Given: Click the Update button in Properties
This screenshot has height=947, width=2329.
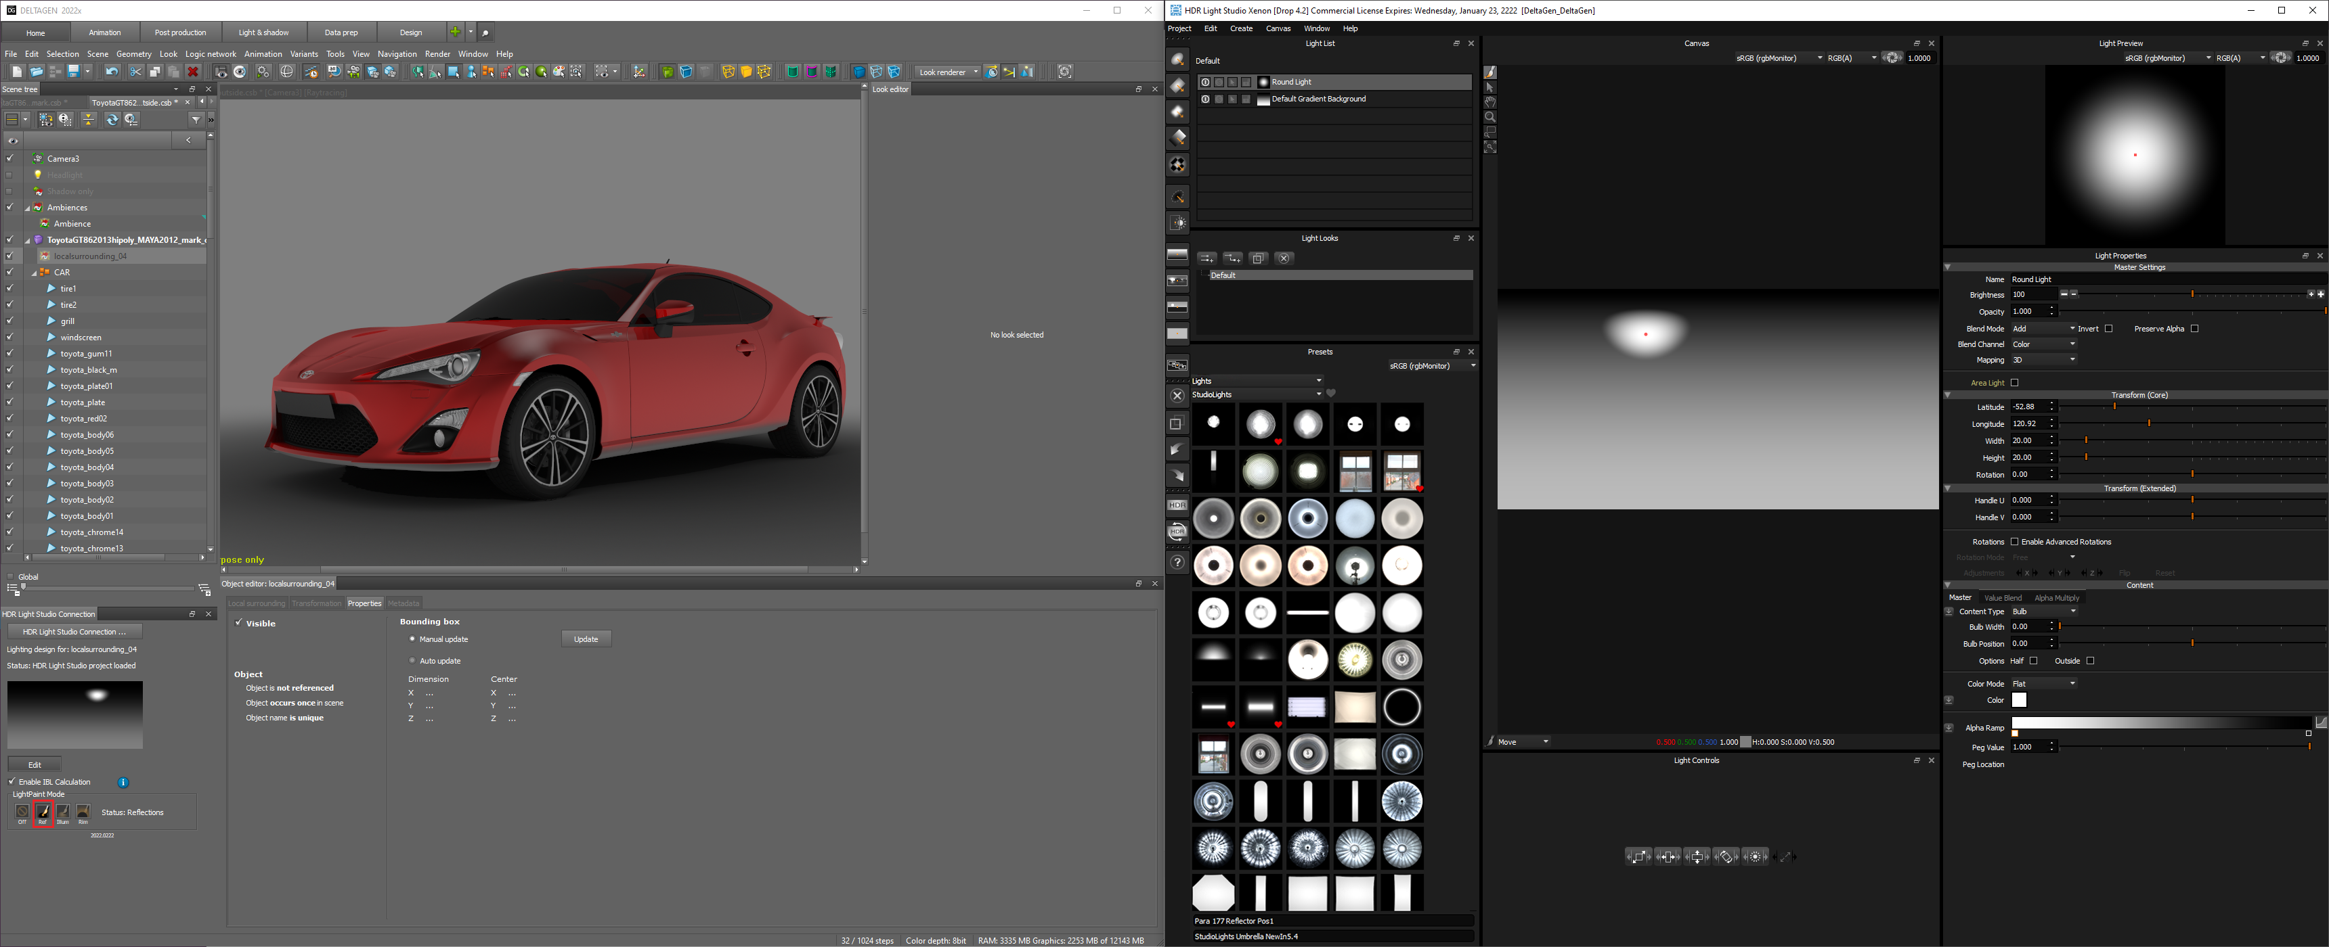Looking at the screenshot, I should (x=587, y=639).
